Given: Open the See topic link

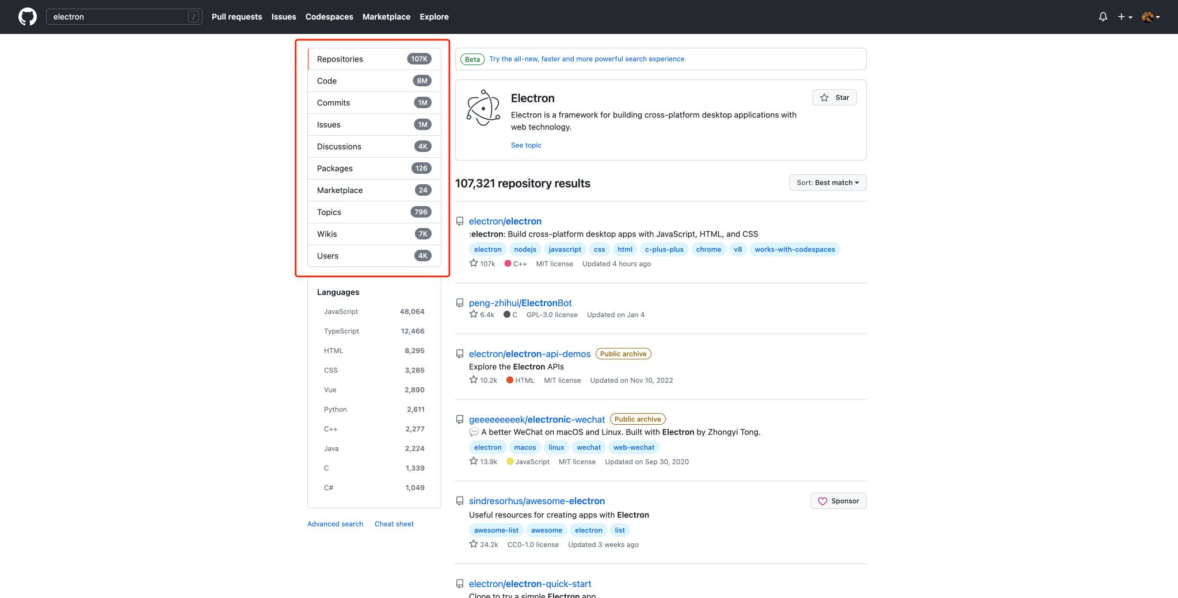Looking at the screenshot, I should (x=526, y=145).
